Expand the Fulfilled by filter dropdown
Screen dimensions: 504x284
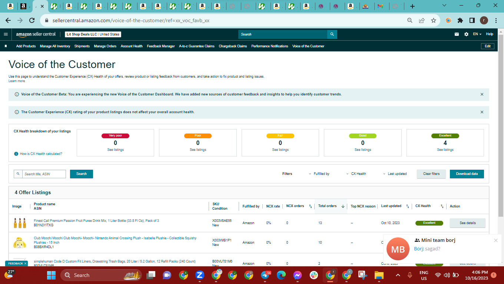click(x=319, y=174)
